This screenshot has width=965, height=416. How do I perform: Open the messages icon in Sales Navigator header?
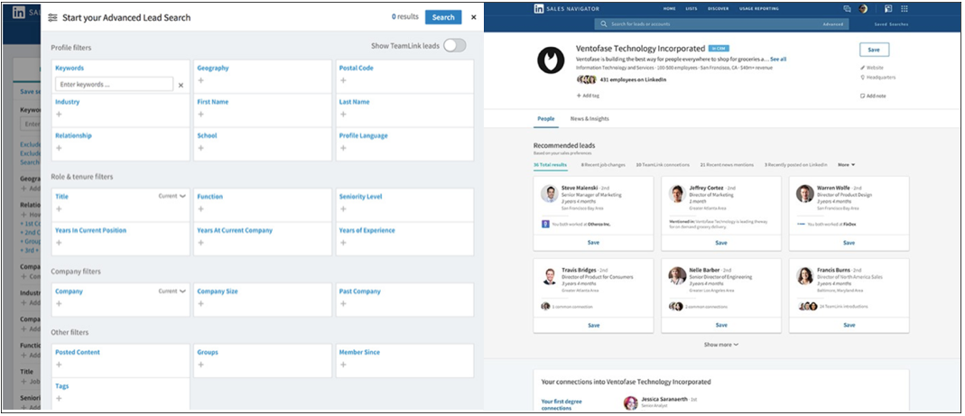click(x=847, y=9)
